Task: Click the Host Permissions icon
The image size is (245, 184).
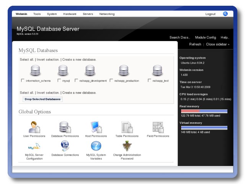Action: [96, 127]
